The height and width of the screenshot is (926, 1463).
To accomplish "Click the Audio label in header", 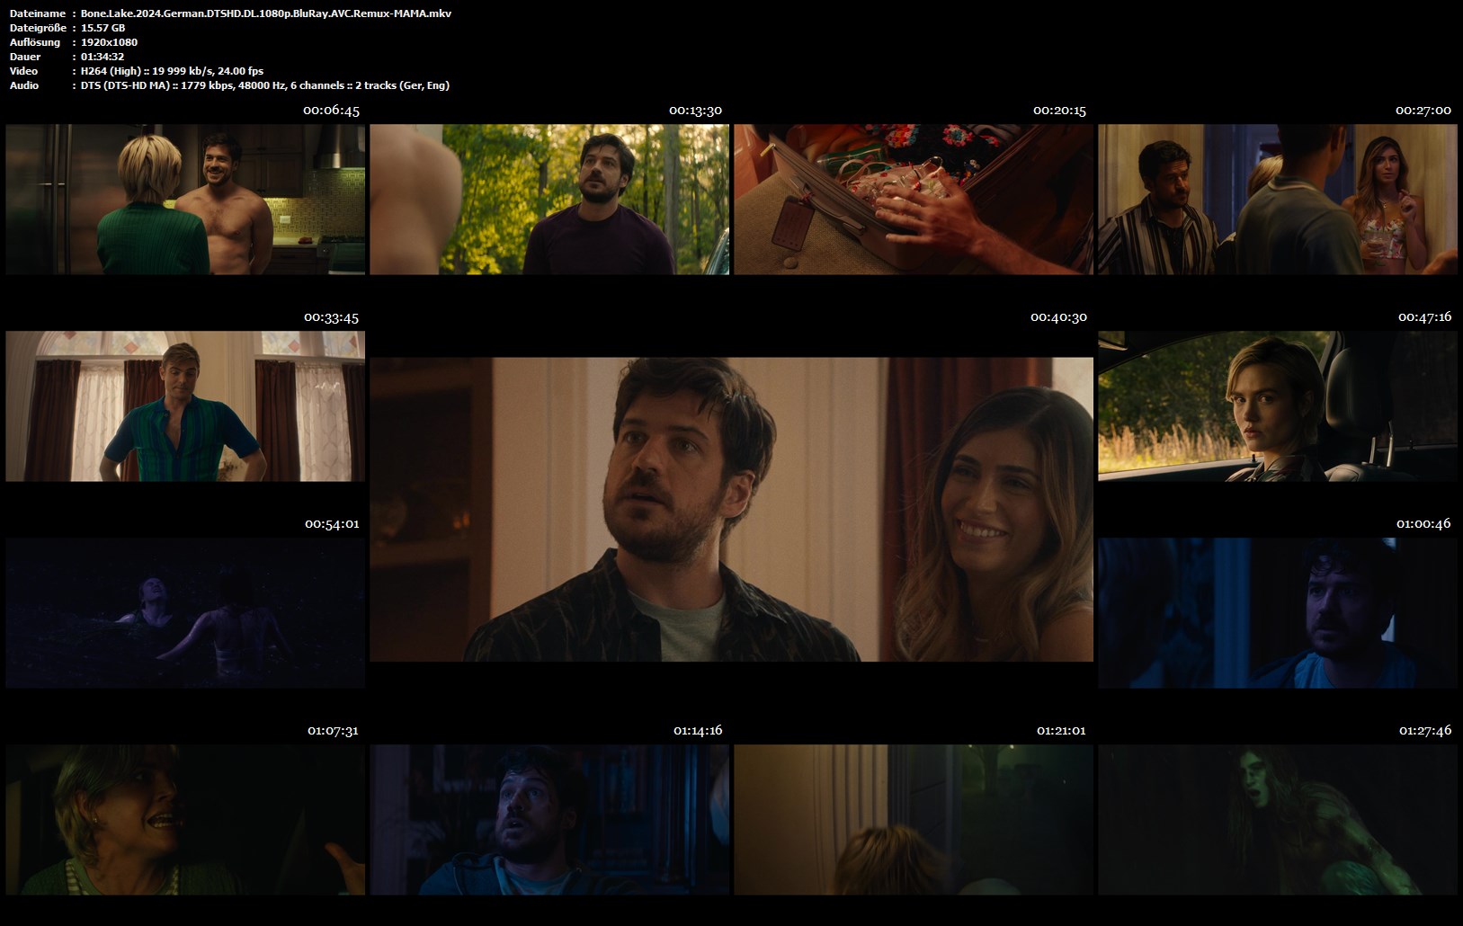I will point(24,85).
